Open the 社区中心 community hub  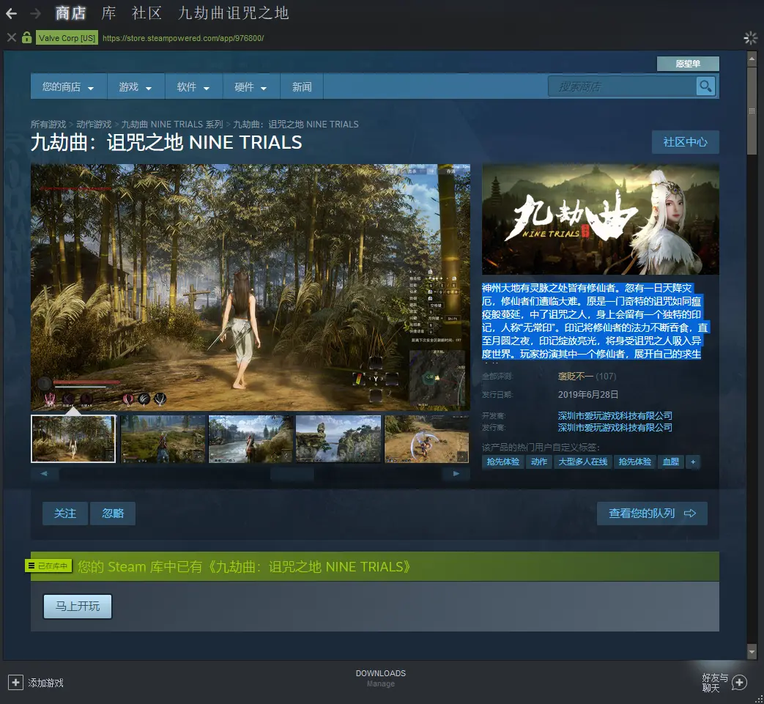[x=685, y=142]
